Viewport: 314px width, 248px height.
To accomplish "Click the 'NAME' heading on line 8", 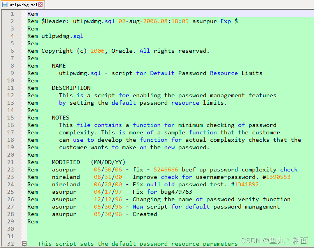I will (x=59, y=66).
